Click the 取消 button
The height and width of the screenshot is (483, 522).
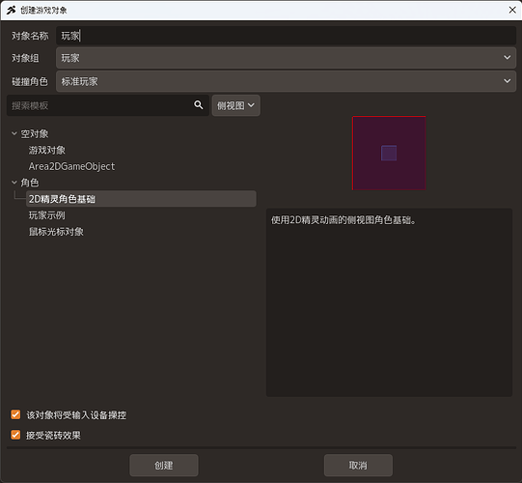point(358,465)
